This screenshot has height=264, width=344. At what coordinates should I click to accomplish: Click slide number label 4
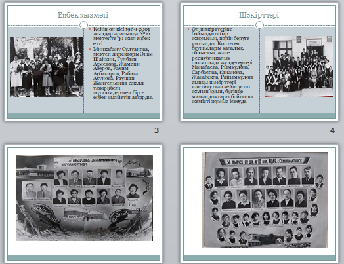332,130
